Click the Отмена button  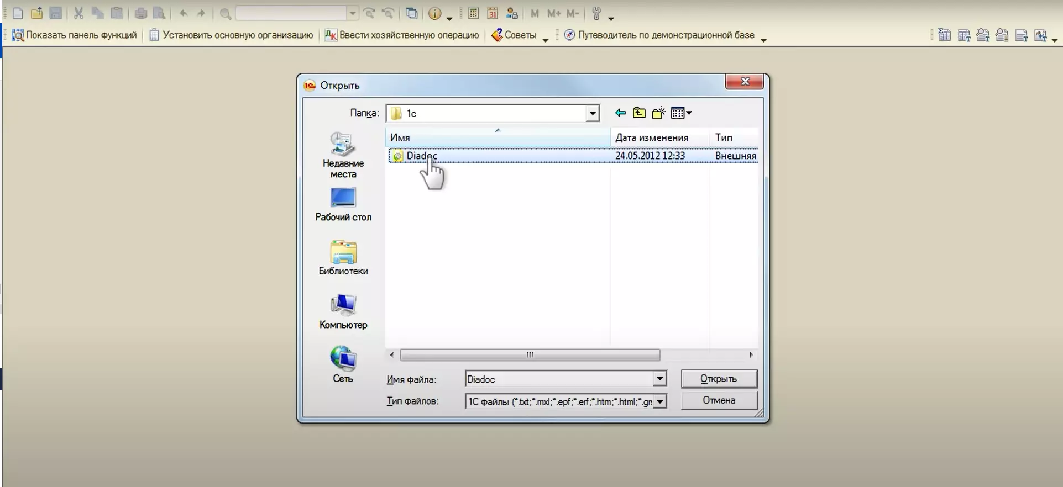point(719,400)
